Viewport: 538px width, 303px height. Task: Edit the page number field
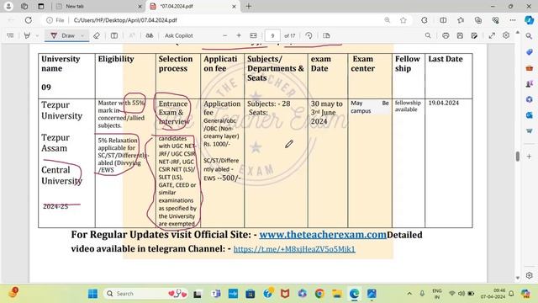(272, 35)
